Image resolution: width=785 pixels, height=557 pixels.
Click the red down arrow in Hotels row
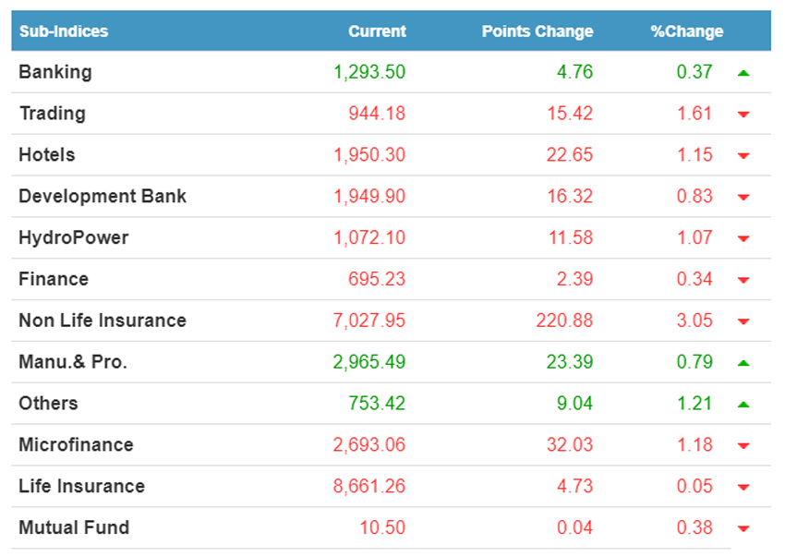pos(743,156)
